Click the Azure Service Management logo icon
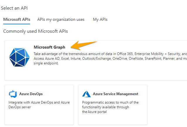The height and width of the screenshot is (127, 187). pyautogui.click(x=86, y=94)
